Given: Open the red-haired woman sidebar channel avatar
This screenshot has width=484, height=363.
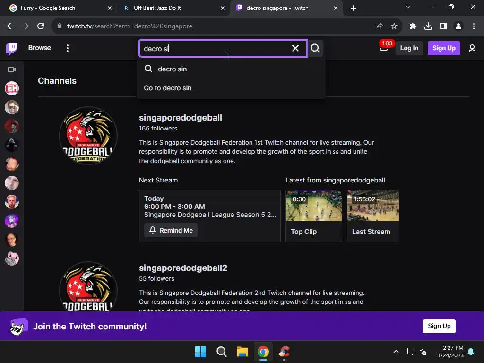Looking at the screenshot, I should 12,240.
